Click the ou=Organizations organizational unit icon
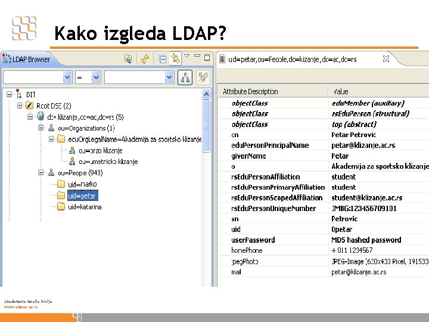 (51, 128)
